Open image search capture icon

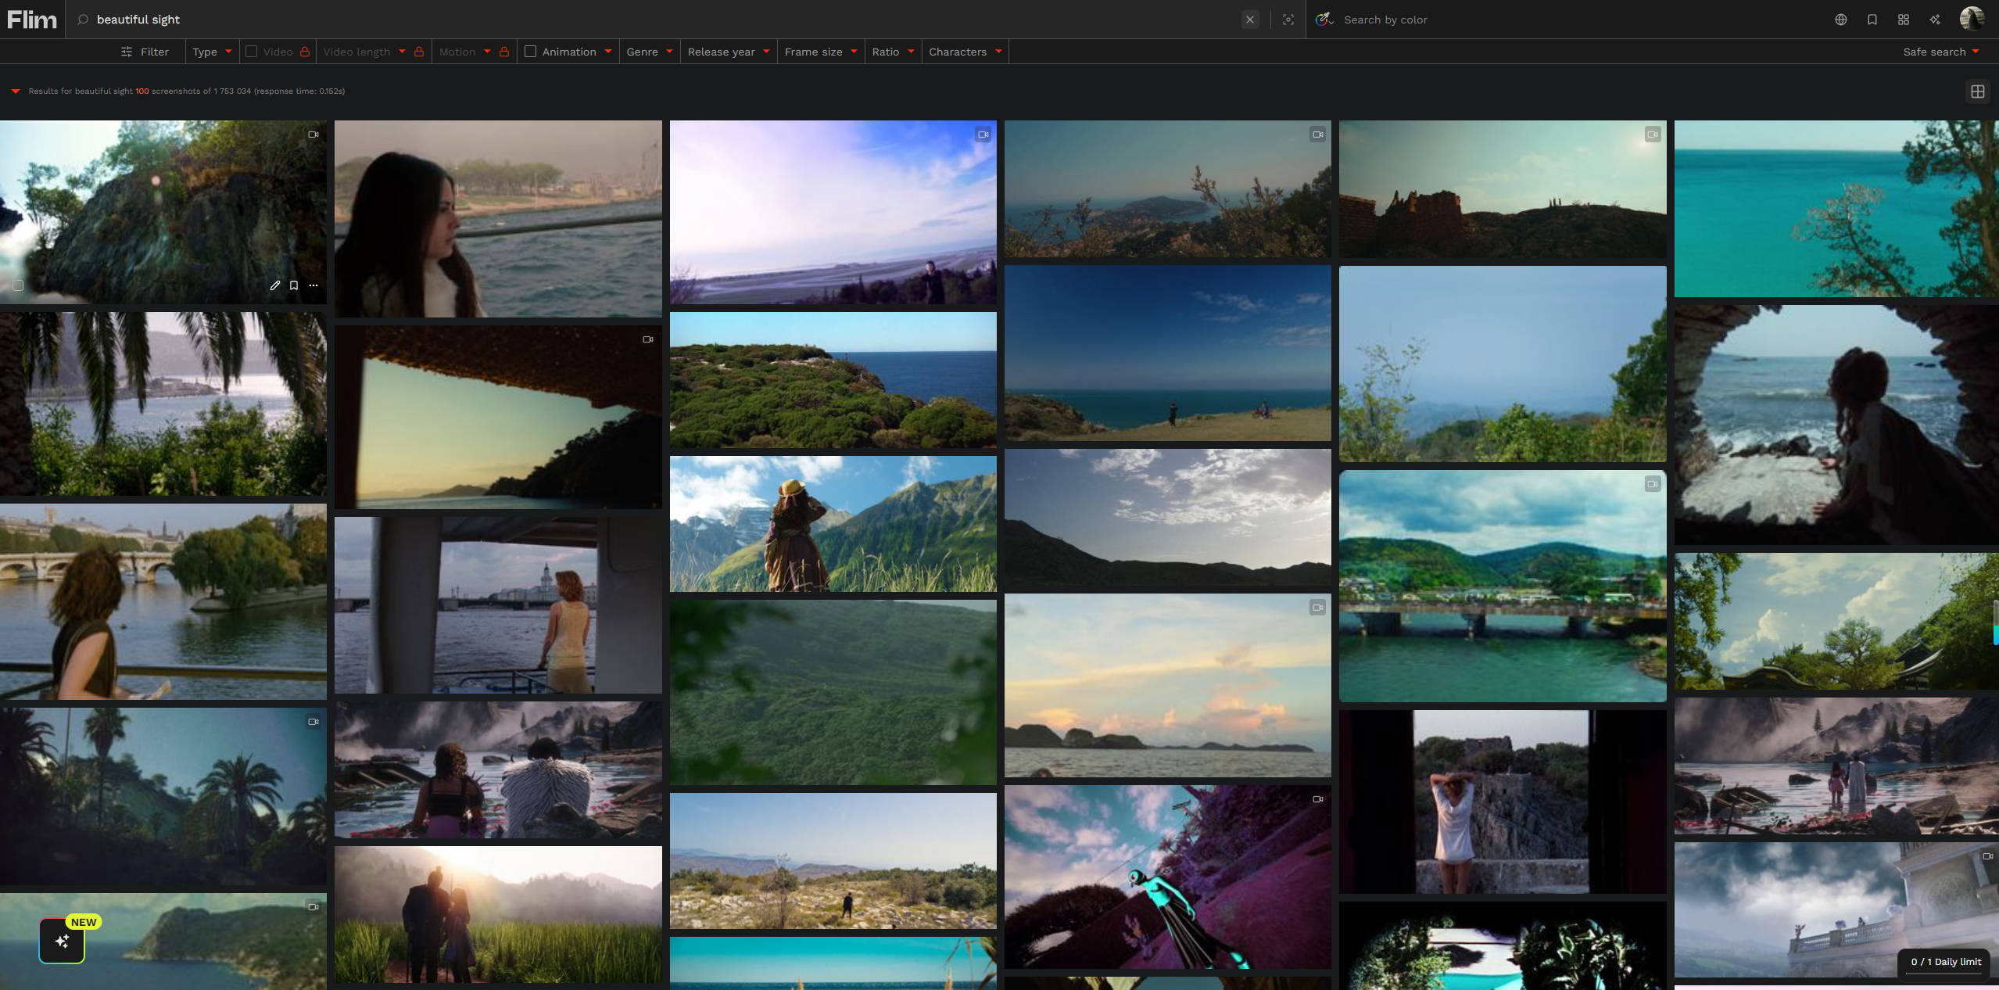click(x=1288, y=20)
